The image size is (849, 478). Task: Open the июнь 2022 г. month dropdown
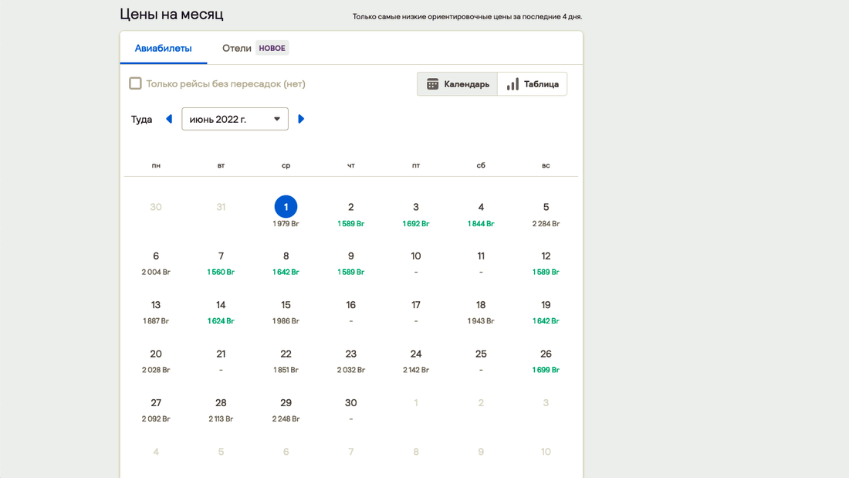tap(235, 119)
